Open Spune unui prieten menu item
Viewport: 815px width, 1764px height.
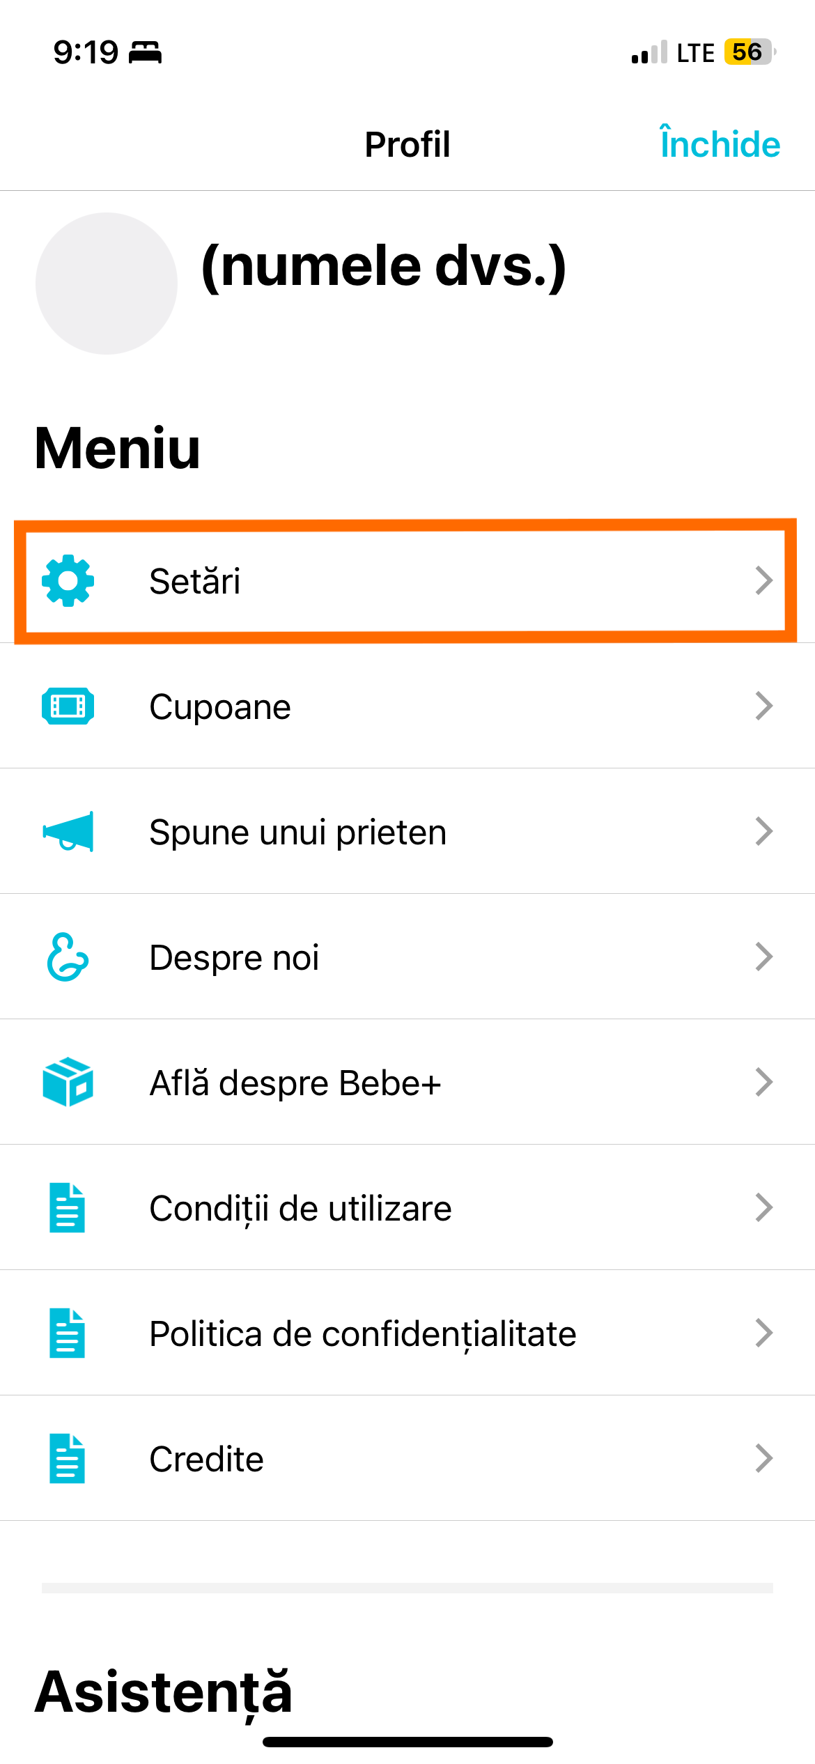407,831
